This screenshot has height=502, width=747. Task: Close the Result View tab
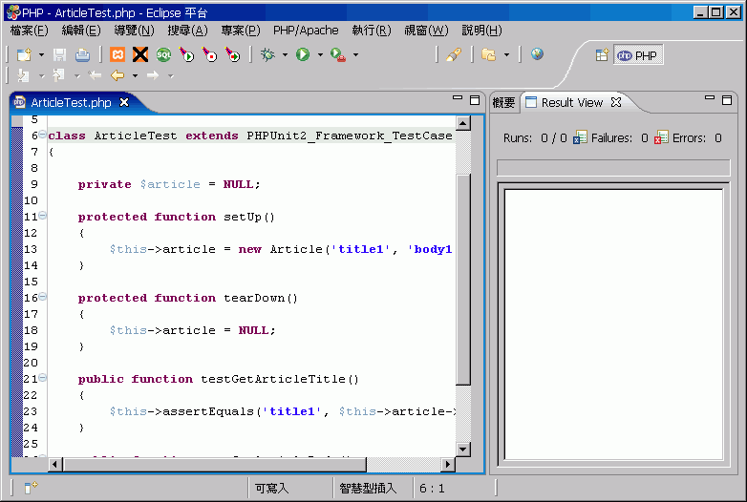pyautogui.click(x=616, y=102)
